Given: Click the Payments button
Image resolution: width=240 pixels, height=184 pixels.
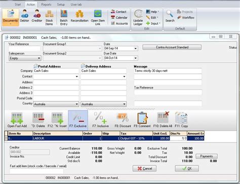Looking at the screenshot, I should tap(207, 156).
